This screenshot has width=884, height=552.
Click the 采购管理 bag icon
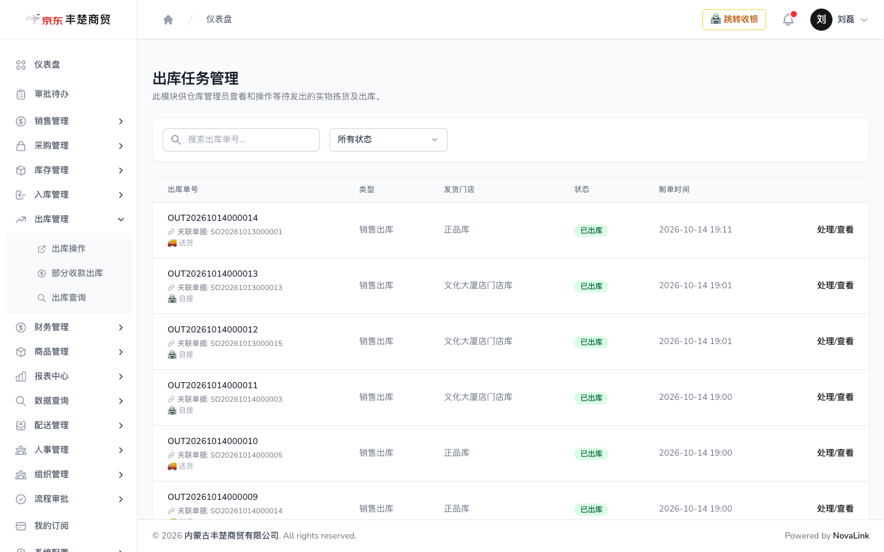(21, 146)
